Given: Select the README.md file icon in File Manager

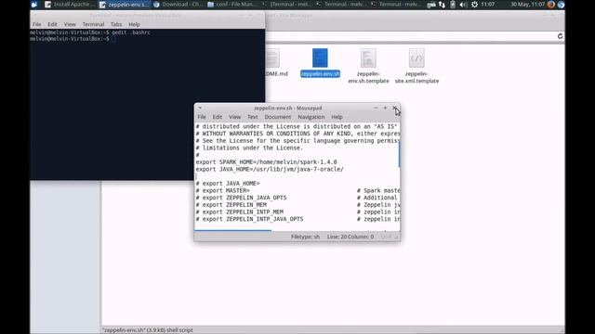Looking at the screenshot, I should [x=272, y=58].
